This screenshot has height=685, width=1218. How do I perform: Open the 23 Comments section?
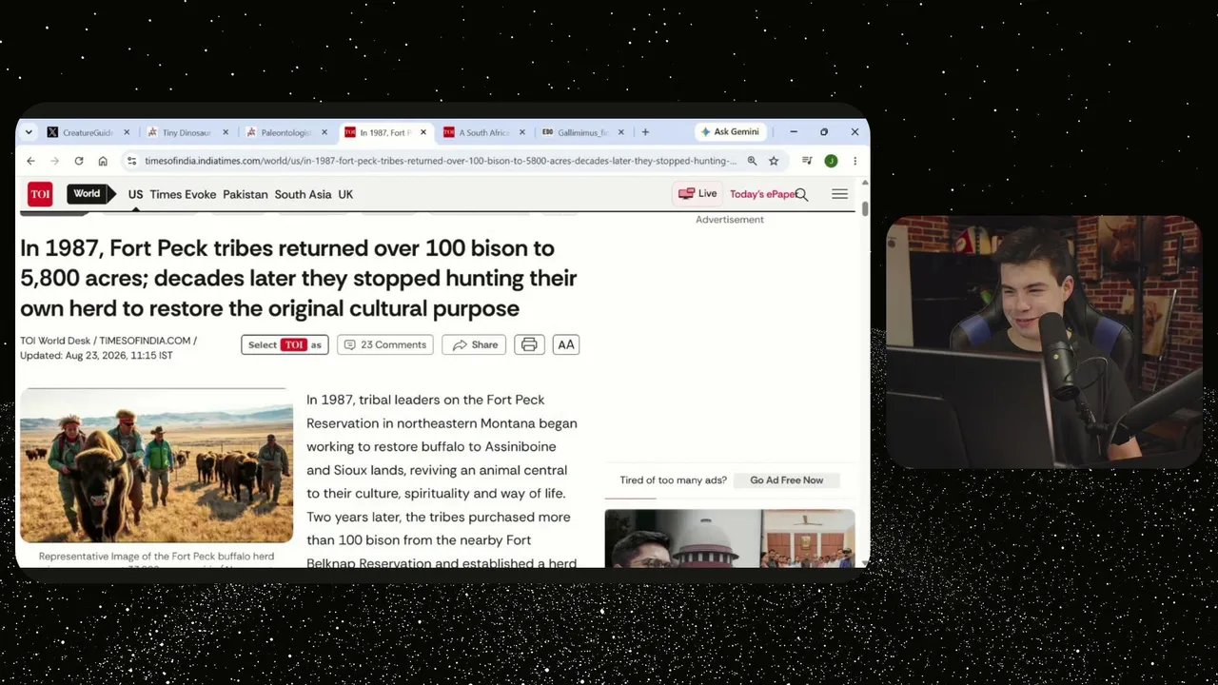coord(384,344)
